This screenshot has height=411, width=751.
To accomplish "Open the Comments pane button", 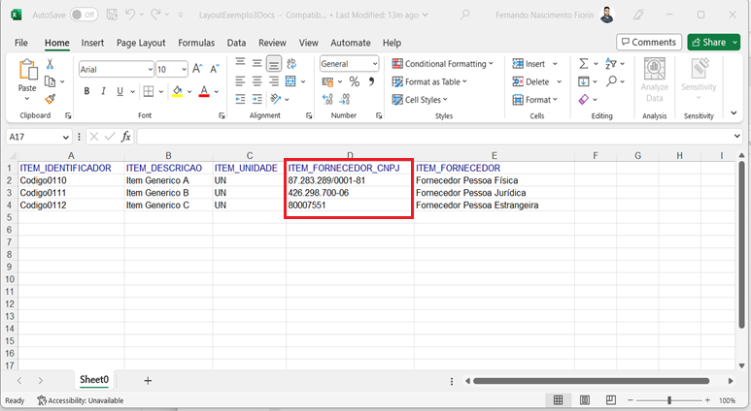I will click(648, 43).
